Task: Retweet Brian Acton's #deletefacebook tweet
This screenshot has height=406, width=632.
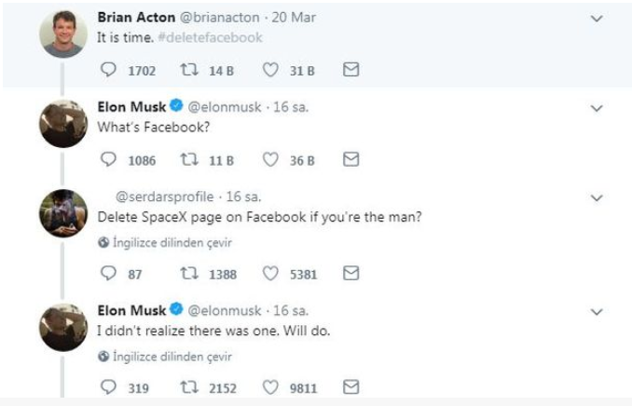Action: [188, 69]
